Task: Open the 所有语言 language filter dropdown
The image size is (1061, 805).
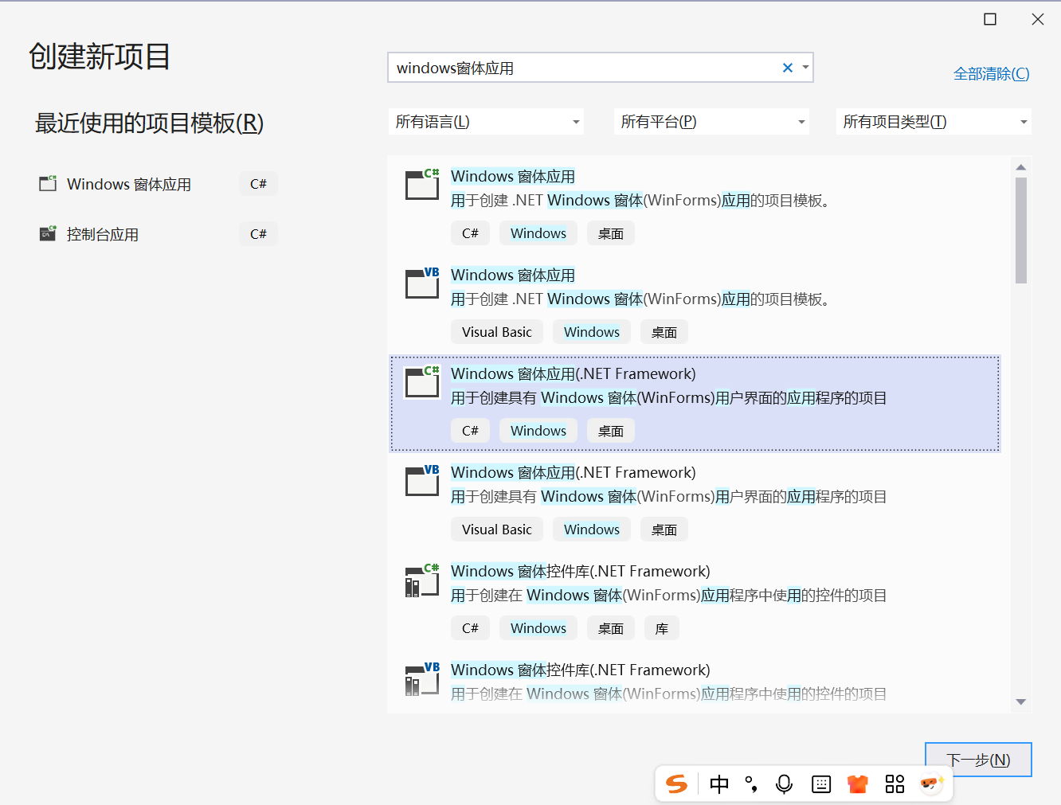Action: (487, 122)
